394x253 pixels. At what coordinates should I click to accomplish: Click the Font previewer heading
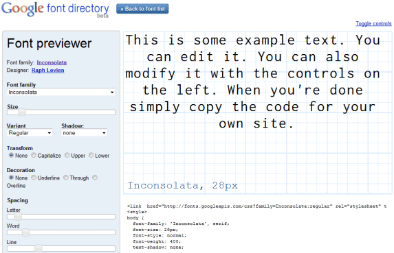[50, 43]
